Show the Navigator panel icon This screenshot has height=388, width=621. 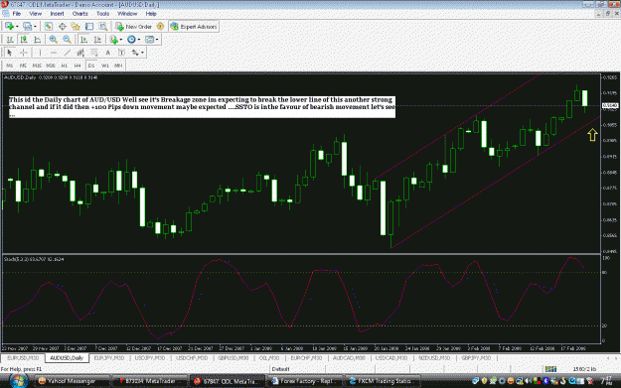(x=76, y=27)
